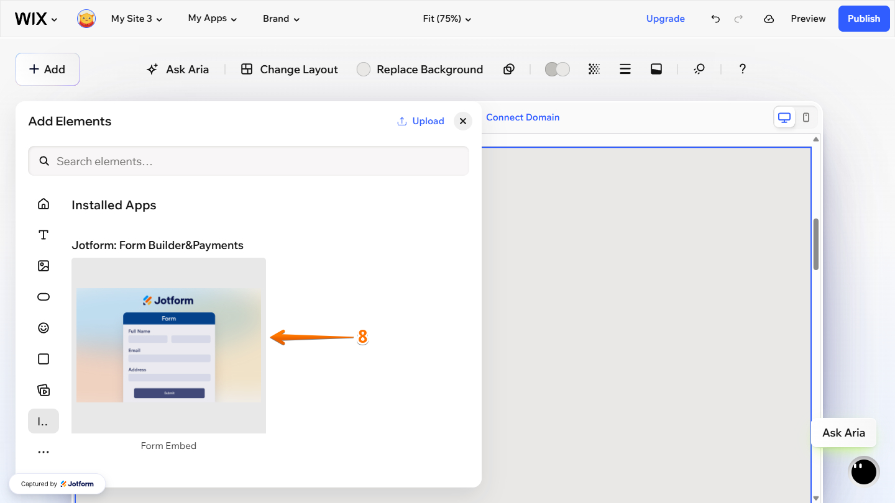Select Change Layout
Image resolution: width=895 pixels, height=503 pixels.
click(x=290, y=70)
